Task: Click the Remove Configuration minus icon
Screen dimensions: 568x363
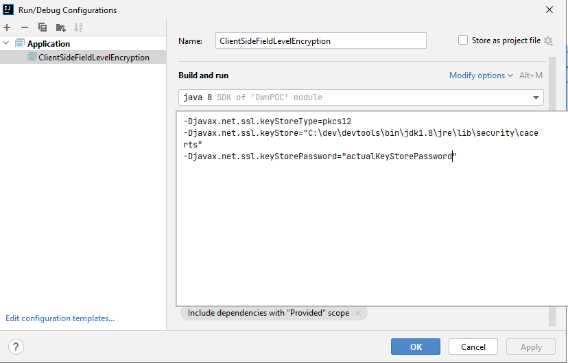Action: (25, 27)
